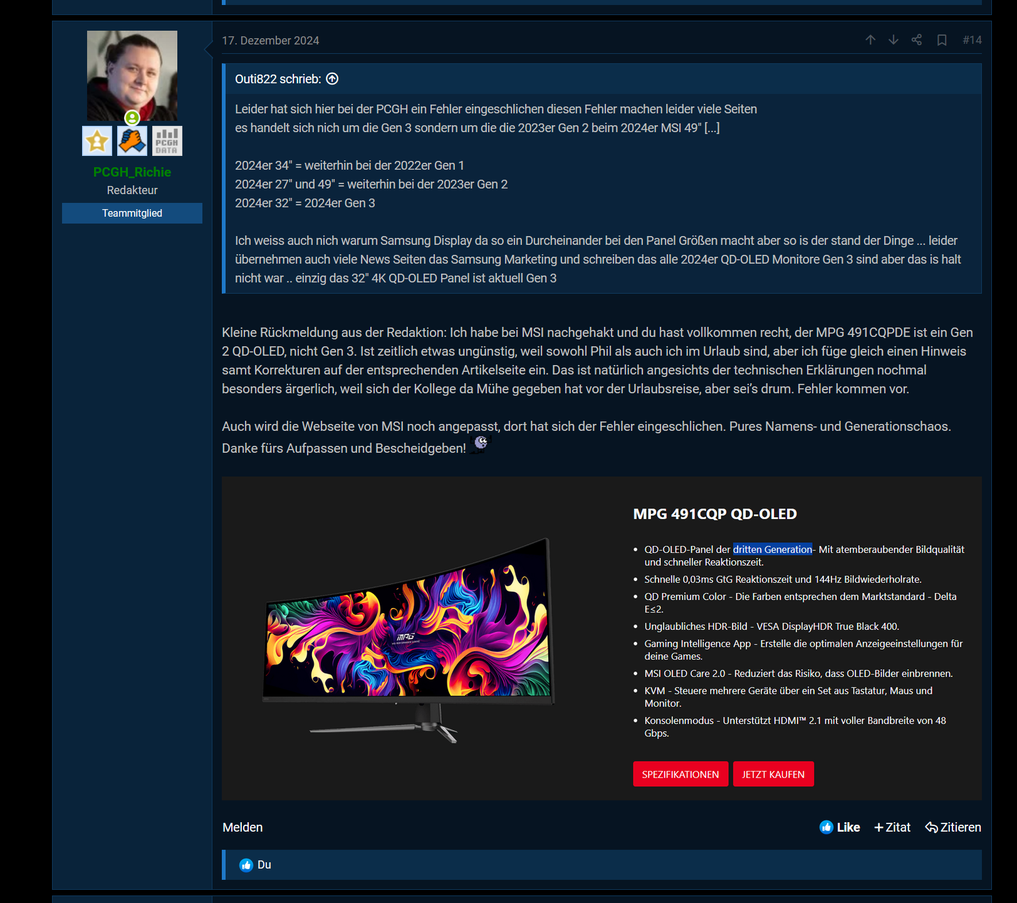
Task: Click the JETZT KAUFEN button
Action: [773, 773]
